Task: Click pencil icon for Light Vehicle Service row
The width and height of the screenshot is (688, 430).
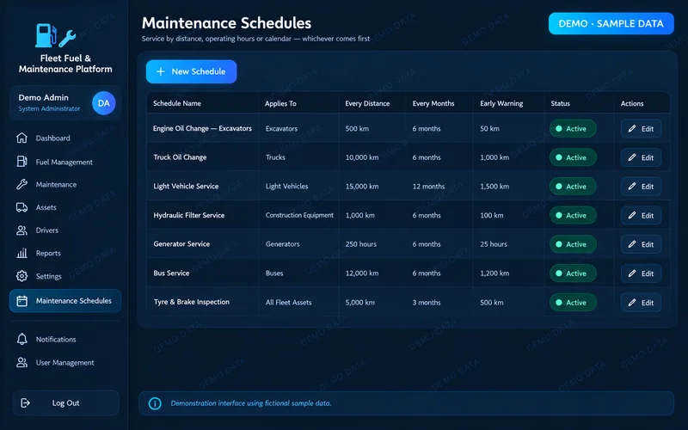Action: tap(632, 186)
